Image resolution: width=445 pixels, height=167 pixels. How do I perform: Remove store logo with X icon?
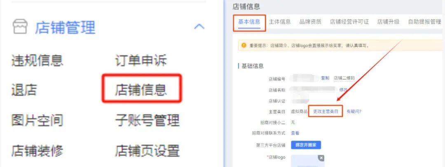321,158
